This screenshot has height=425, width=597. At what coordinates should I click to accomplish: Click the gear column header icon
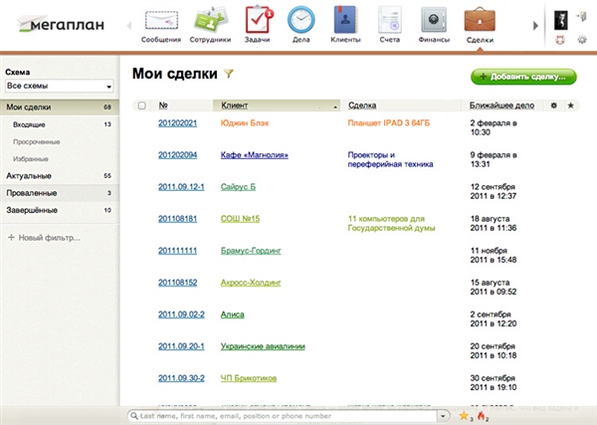click(554, 106)
